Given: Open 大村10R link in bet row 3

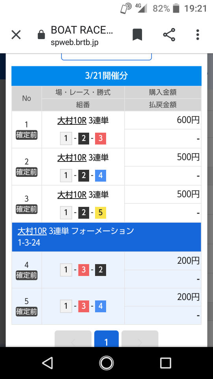Looking at the screenshot, I should tap(72, 195).
